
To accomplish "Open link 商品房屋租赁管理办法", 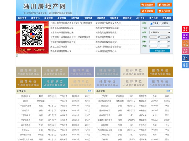I will pyautogui.click(x=61, y=51).
